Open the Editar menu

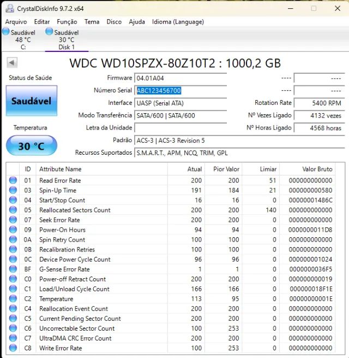point(42,22)
